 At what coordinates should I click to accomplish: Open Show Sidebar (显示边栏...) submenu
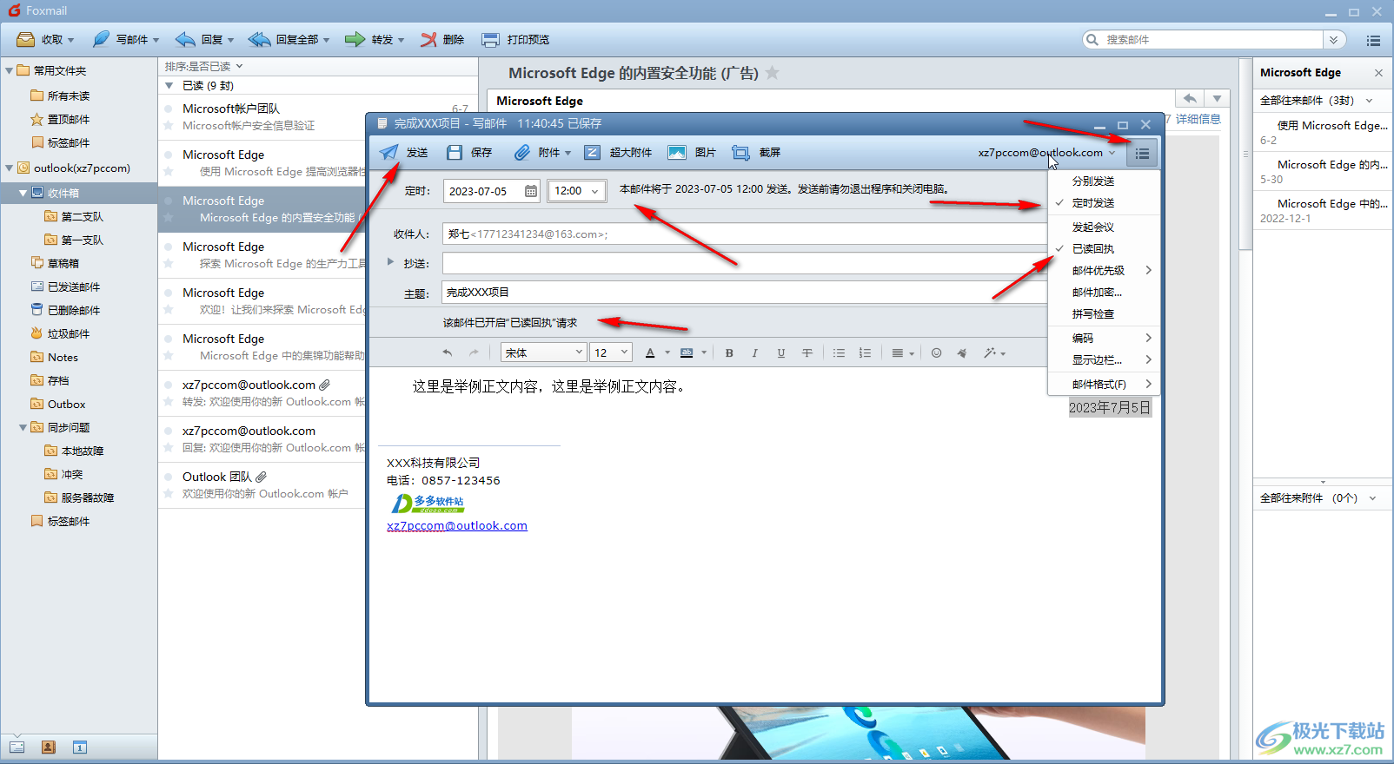tap(1104, 359)
